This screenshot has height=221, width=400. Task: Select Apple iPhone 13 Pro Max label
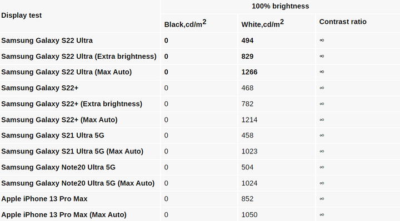[x=44, y=199]
